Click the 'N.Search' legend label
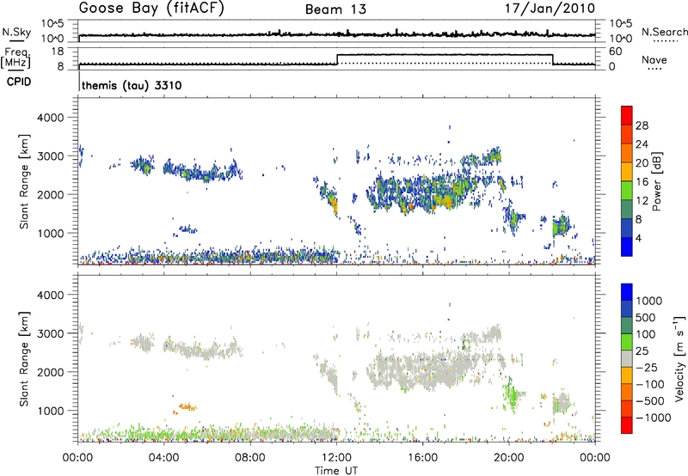Viewport: 688px width, 476px height. (664, 32)
